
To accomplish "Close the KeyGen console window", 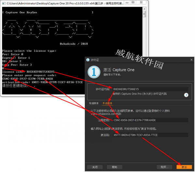I will (x=141, y=3).
